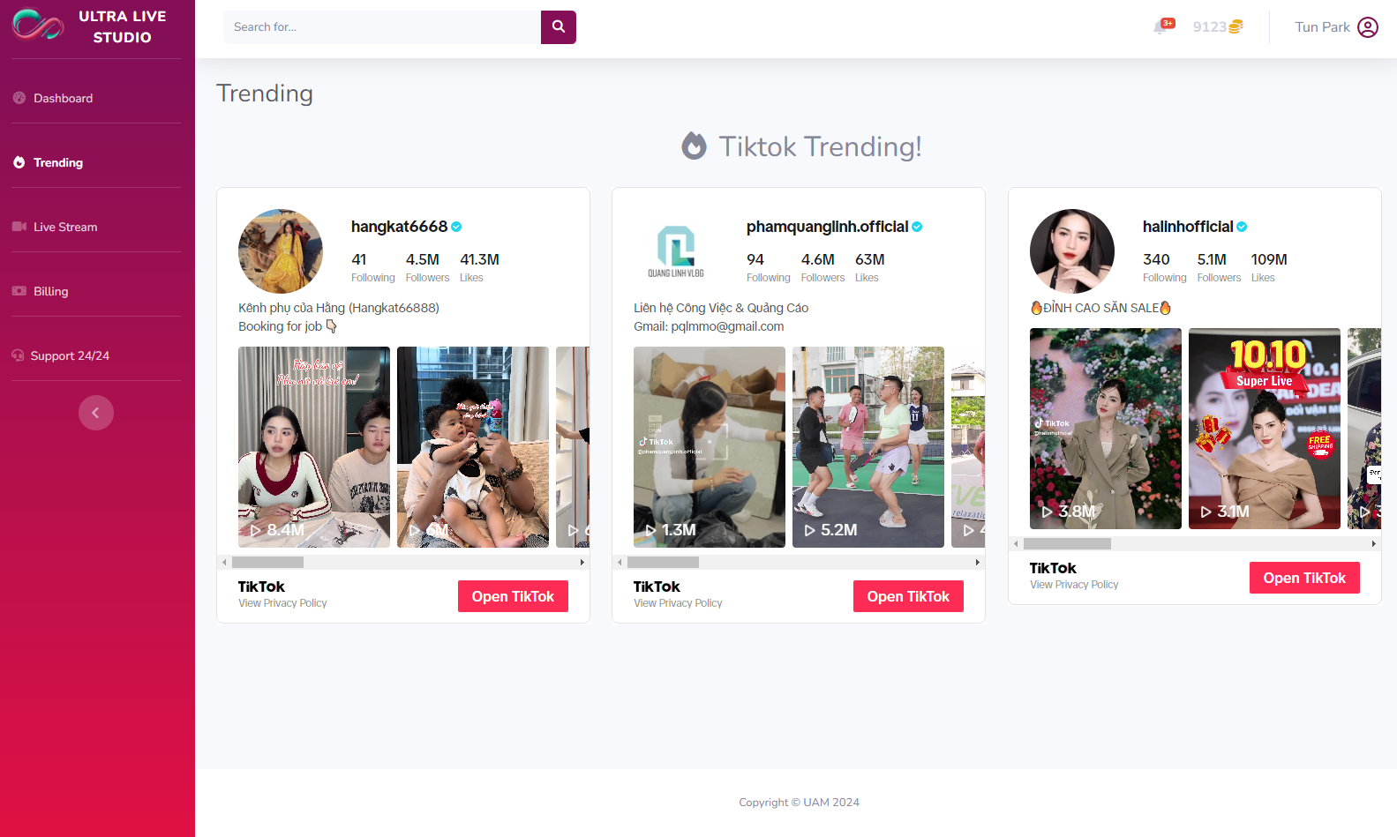The width and height of the screenshot is (1397, 837).
Task: Click 41.3M Likes stat of hangkat6668
Action: click(x=479, y=267)
